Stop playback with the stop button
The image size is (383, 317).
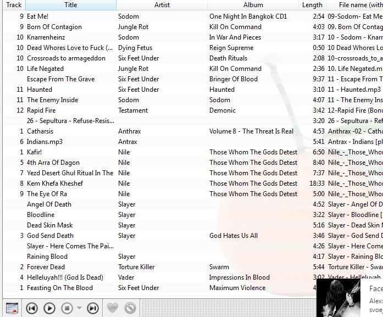(67, 308)
